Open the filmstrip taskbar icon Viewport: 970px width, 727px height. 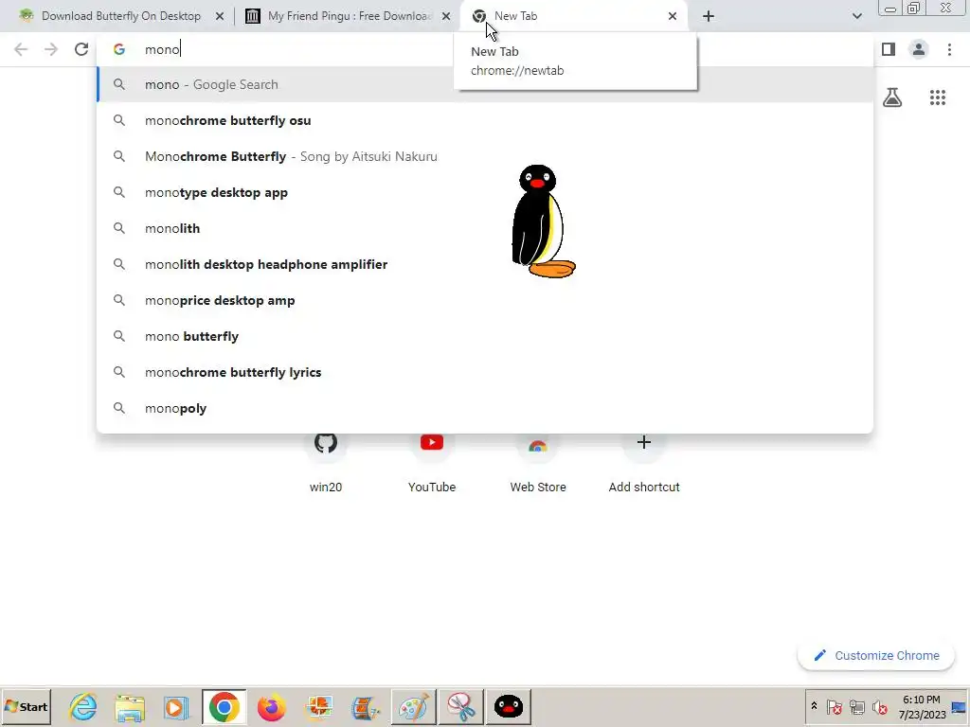366,706
